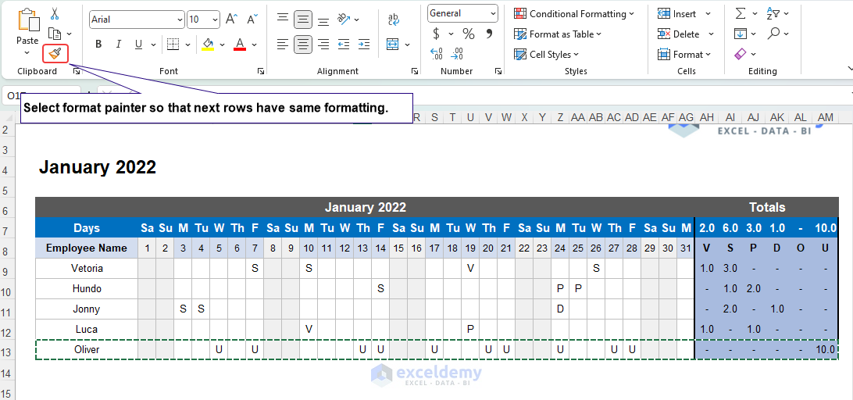The height and width of the screenshot is (400, 853).
Task: Toggle horizontal Center alignment
Action: coord(303,44)
